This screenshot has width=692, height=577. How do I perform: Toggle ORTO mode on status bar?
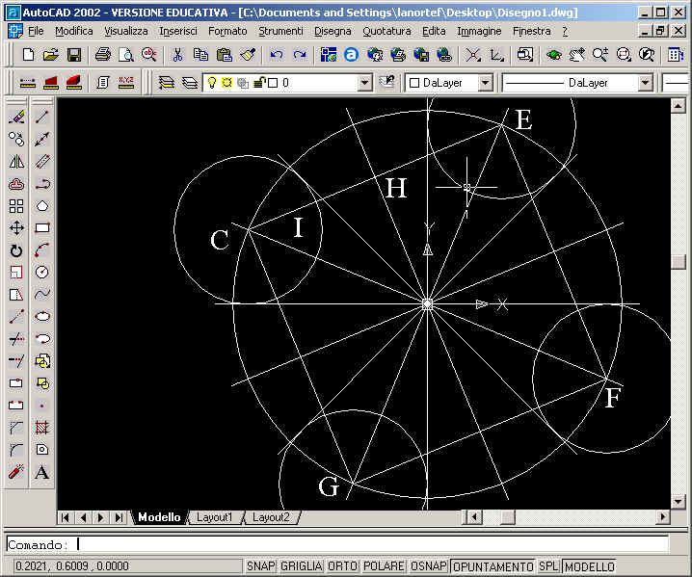(x=341, y=566)
